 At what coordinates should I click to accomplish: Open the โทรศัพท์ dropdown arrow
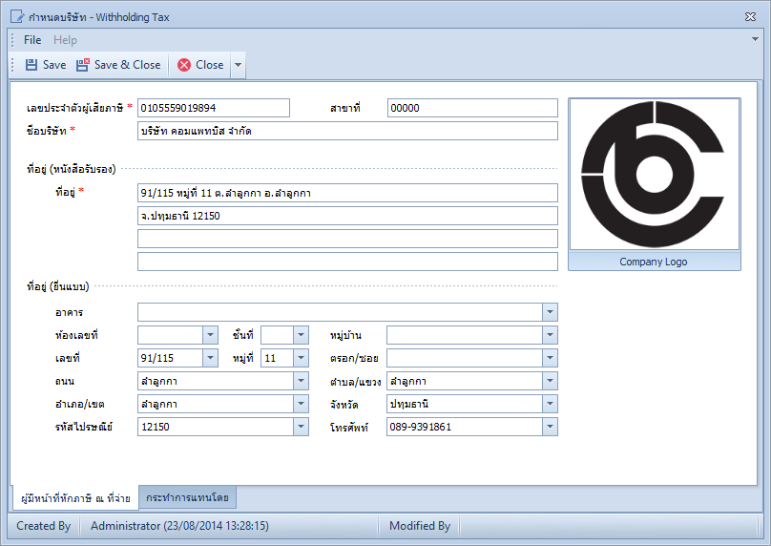click(550, 427)
